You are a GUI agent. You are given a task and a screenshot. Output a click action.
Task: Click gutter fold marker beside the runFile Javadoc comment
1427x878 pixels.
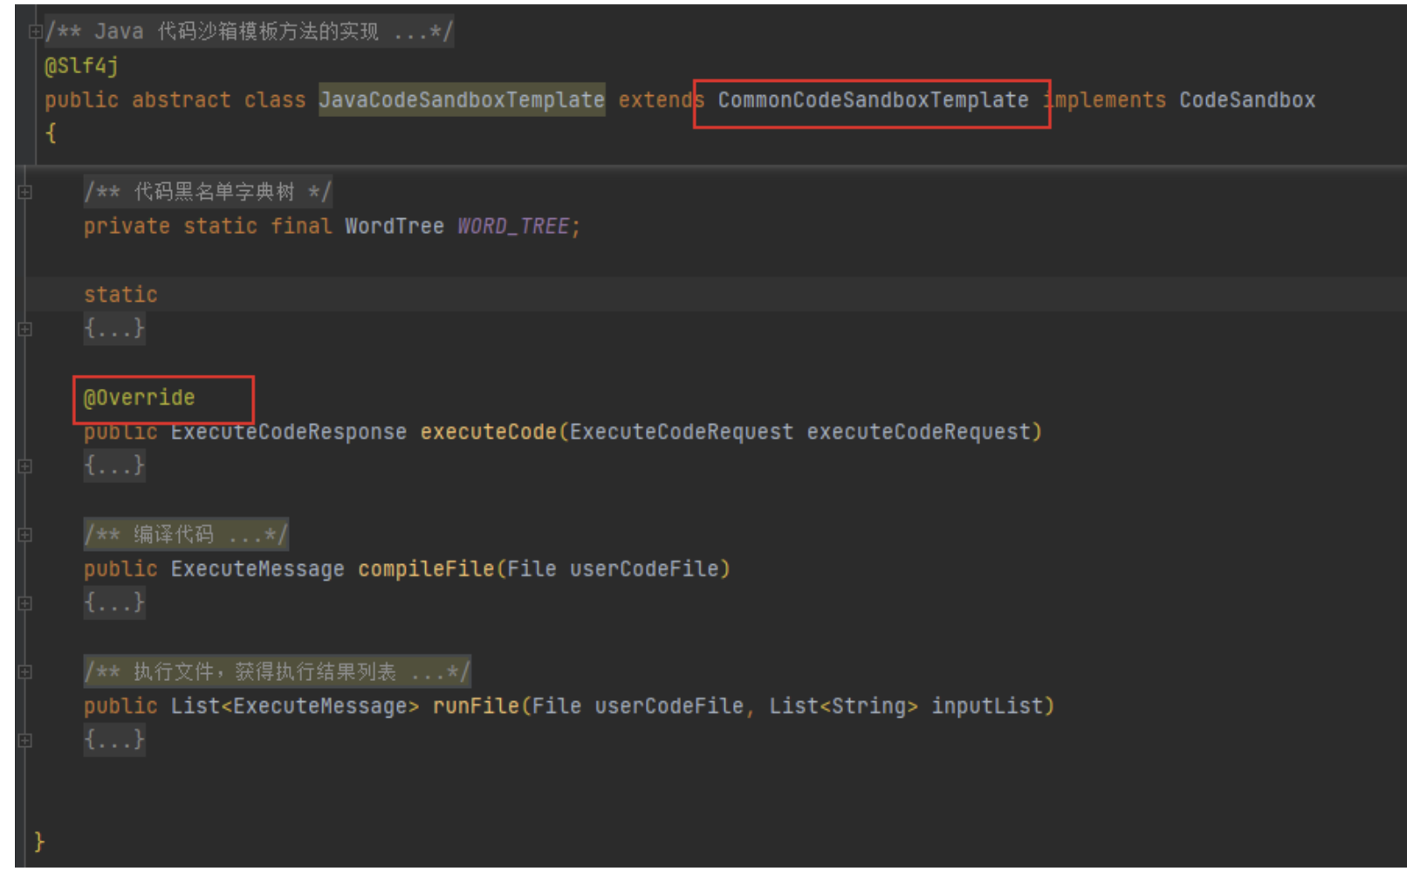point(25,672)
